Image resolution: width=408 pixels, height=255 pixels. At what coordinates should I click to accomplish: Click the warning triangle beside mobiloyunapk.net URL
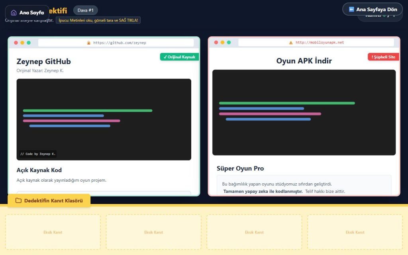coord(291,43)
